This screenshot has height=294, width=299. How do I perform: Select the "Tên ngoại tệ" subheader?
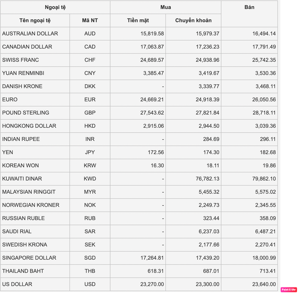35,20
